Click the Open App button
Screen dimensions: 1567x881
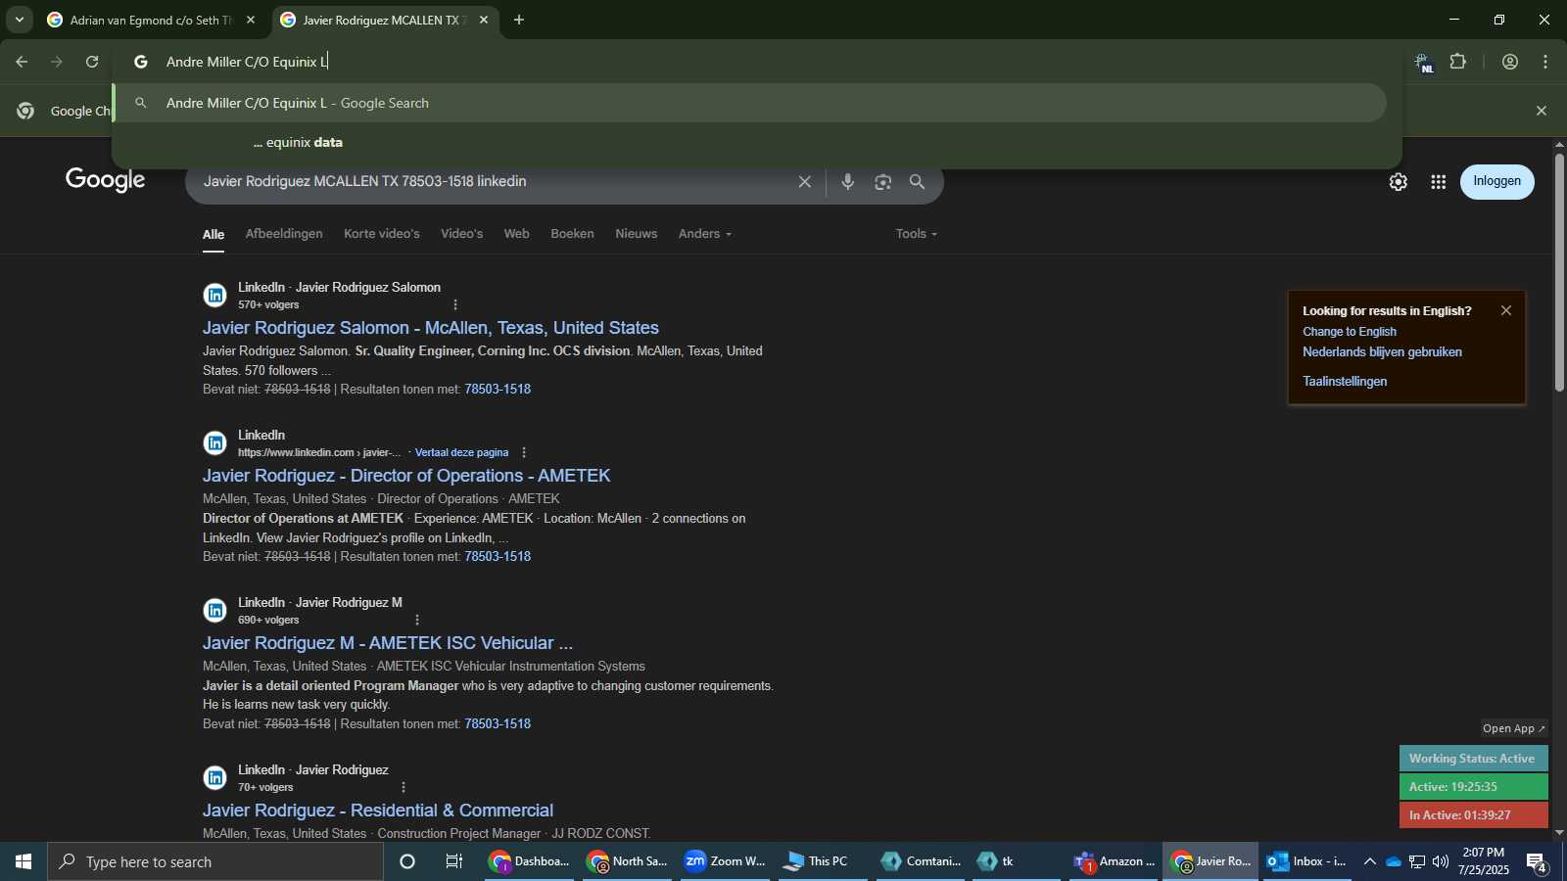pos(1513,728)
